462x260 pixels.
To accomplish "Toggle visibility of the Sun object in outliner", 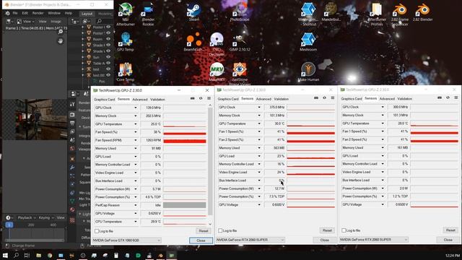I will coord(108,57).
